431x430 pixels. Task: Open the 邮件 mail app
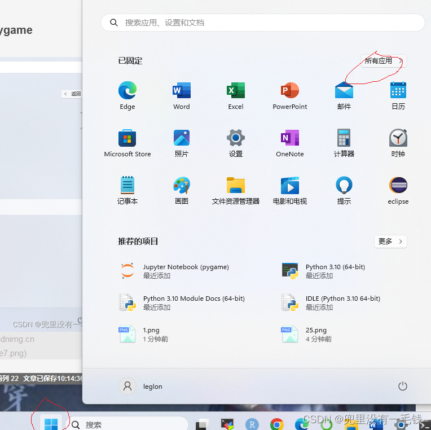click(x=344, y=95)
